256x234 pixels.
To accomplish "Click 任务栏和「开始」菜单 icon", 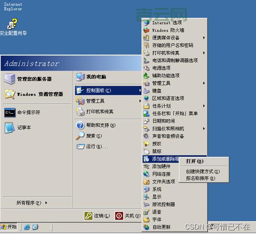I will [146, 113].
